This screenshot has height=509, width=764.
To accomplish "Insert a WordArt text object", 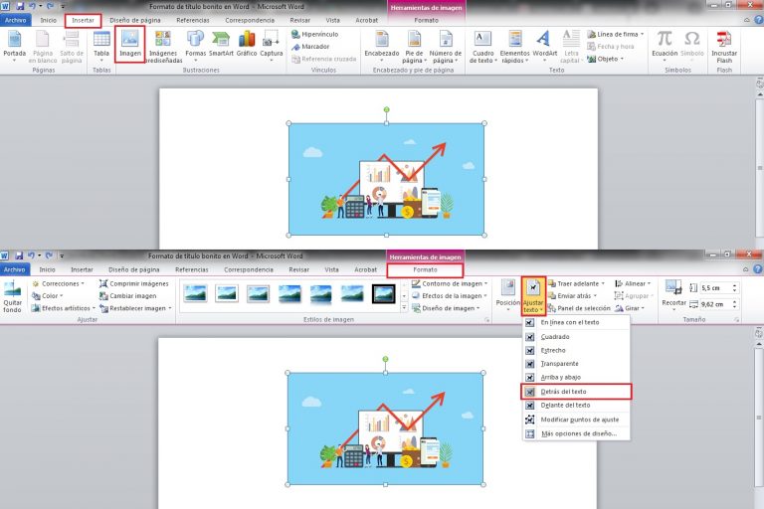I will coord(545,44).
